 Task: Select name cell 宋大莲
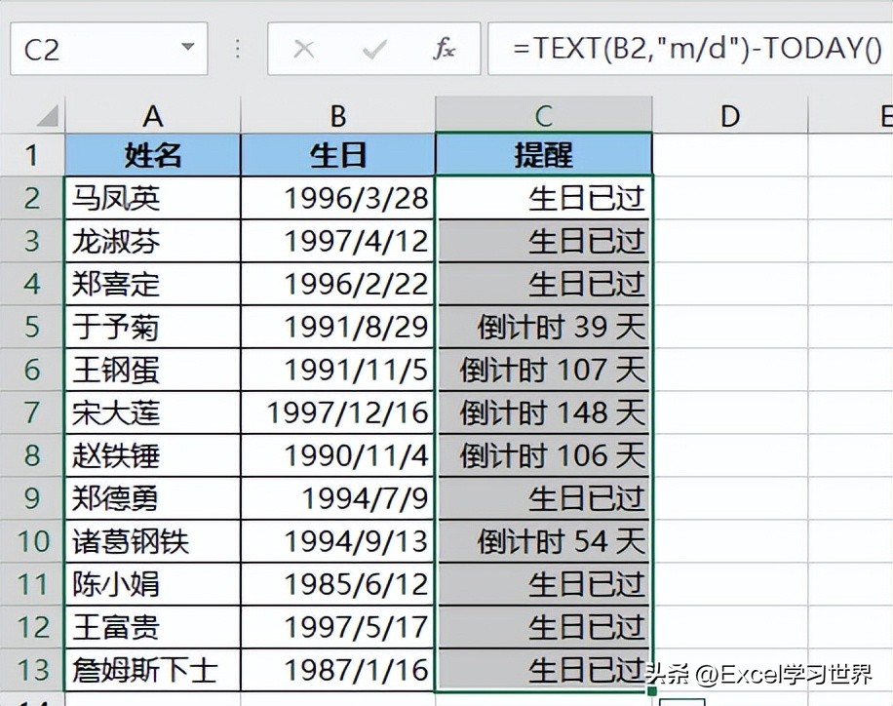[153, 412]
